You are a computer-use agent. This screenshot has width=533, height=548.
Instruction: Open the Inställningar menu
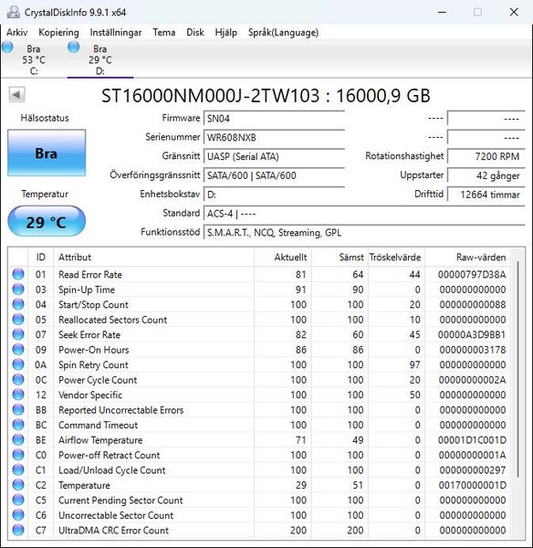point(116,33)
